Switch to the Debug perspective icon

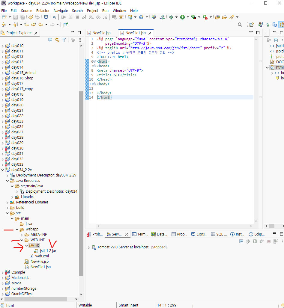(x=268, y=25)
